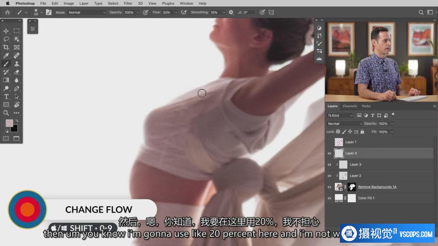Select the Rectangle shape tool
Viewport: 438px width, 246px height.
[x=6, y=105]
